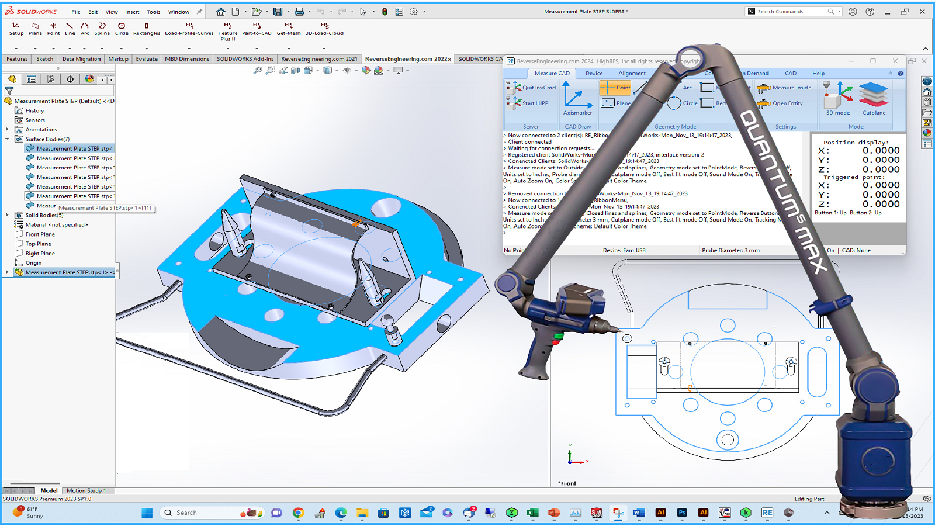The width and height of the screenshot is (935, 526).
Task: Open the Insert menu
Action: pyautogui.click(x=132, y=12)
